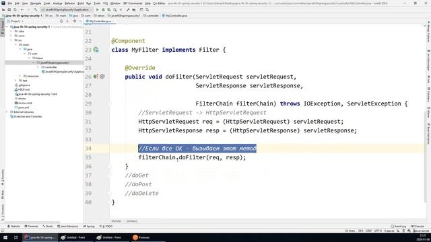The height and width of the screenshot is (242, 431).
Task: Select the .gitignore file in tree
Action: click(22, 85)
